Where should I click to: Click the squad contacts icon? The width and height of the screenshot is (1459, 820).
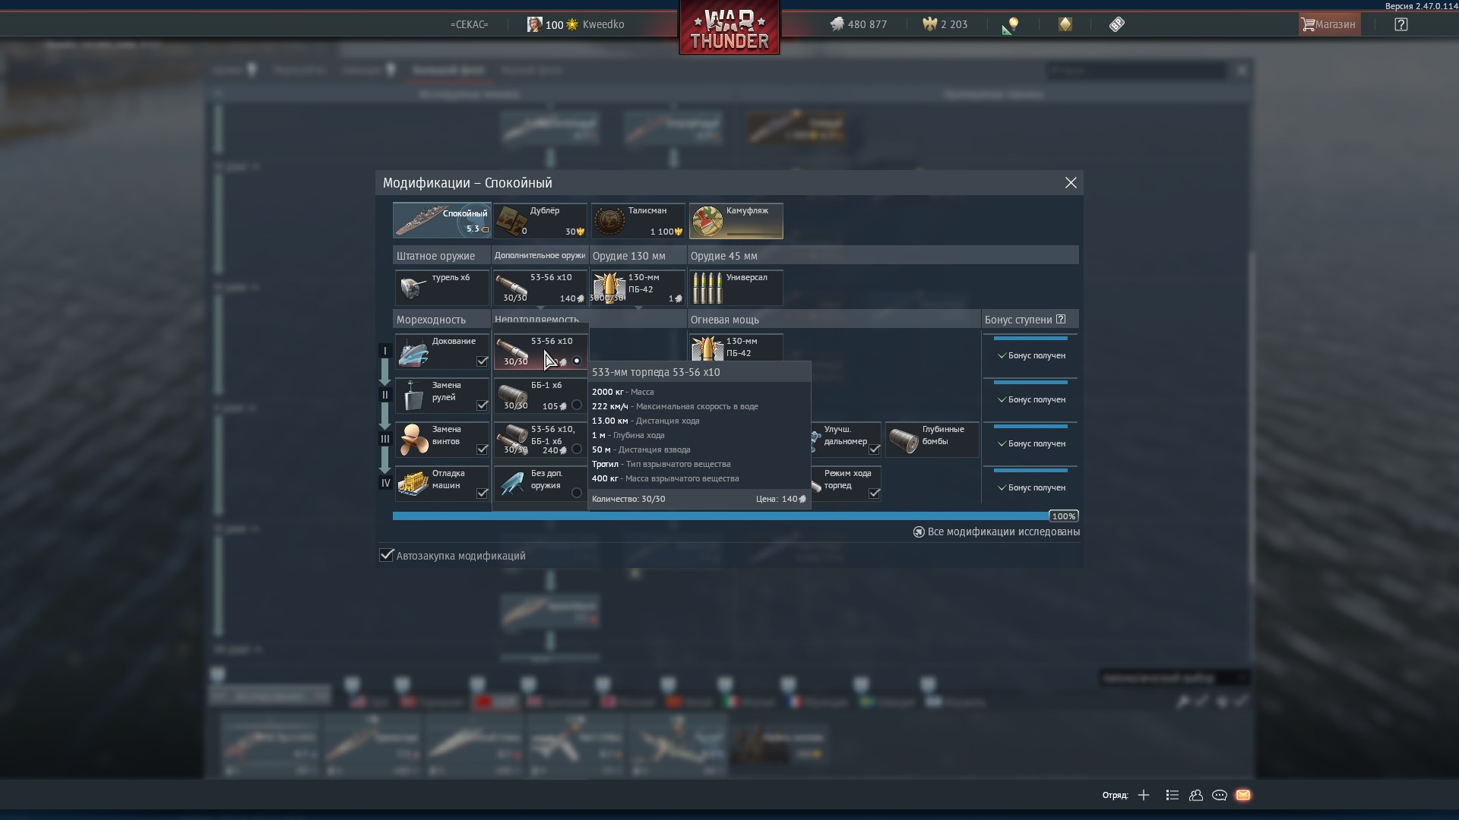[x=1196, y=795]
